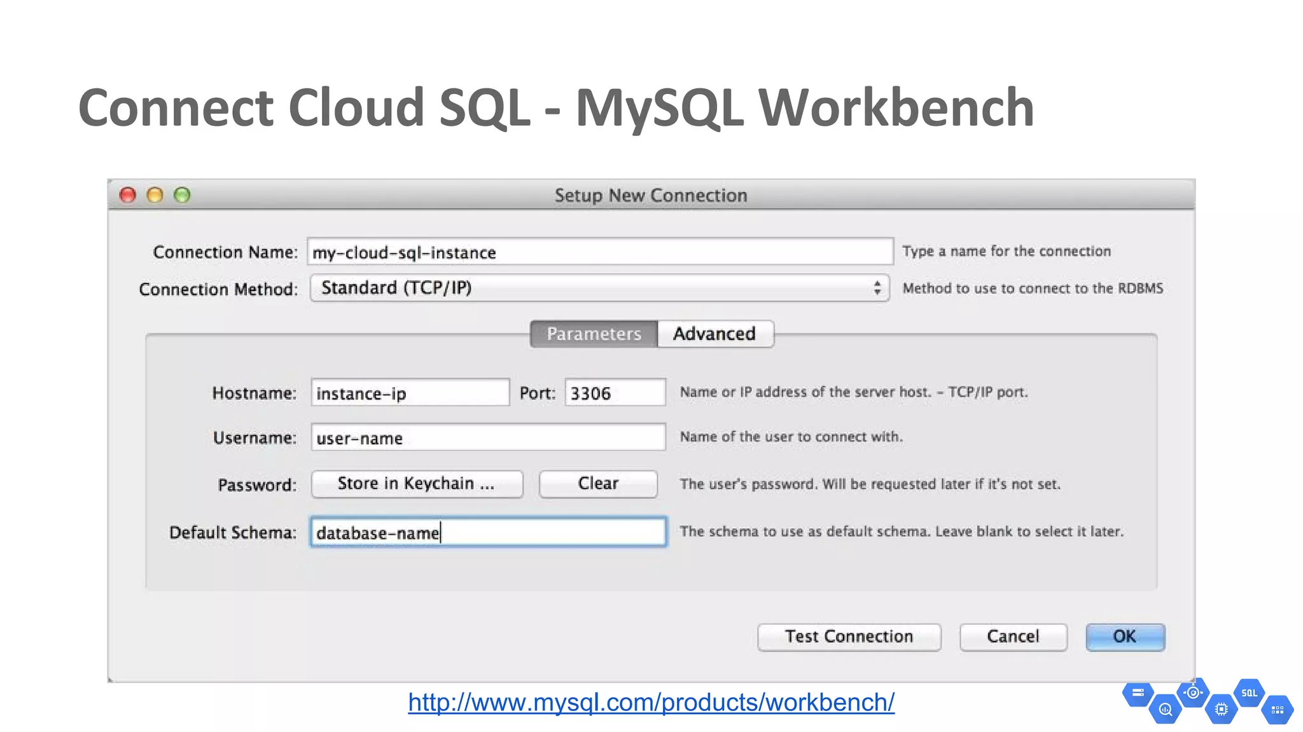Minimize the dialog with the yellow button
The width and height of the screenshot is (1303, 732).
coord(155,195)
